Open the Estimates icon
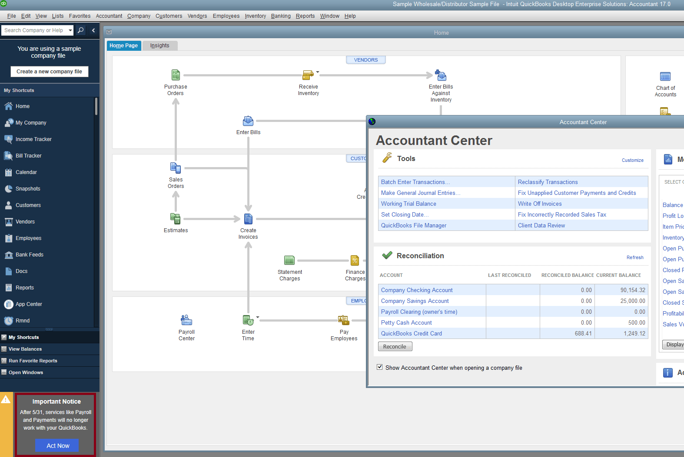This screenshot has width=684, height=457. (176, 219)
